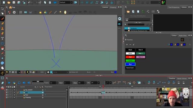Expand the top_sketch layer parameters plus

click(43, 90)
